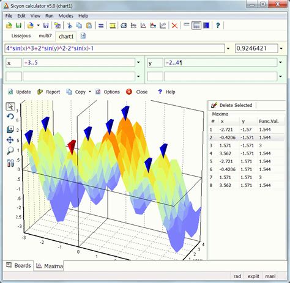
Task: Click the Delete Selected button
Action: click(x=232, y=105)
